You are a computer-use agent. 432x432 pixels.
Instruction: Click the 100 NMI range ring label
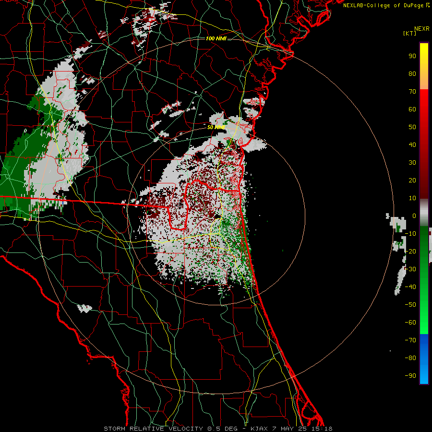[216, 38]
